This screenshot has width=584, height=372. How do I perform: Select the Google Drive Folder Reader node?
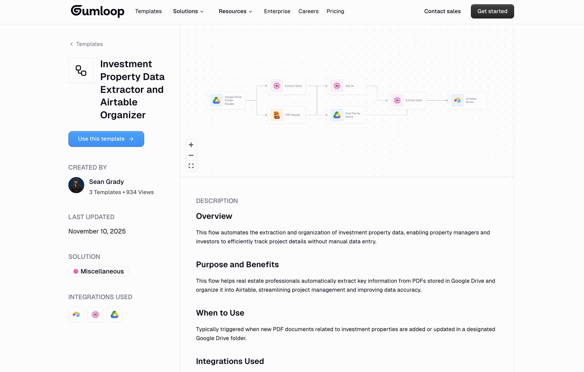coord(226,100)
